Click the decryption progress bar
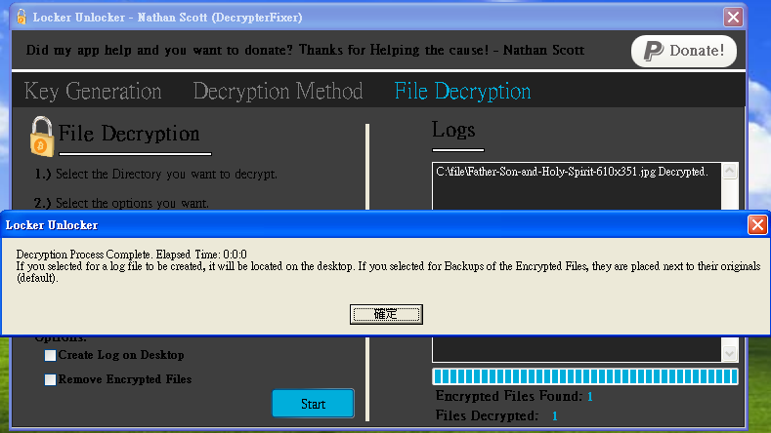 [585, 376]
